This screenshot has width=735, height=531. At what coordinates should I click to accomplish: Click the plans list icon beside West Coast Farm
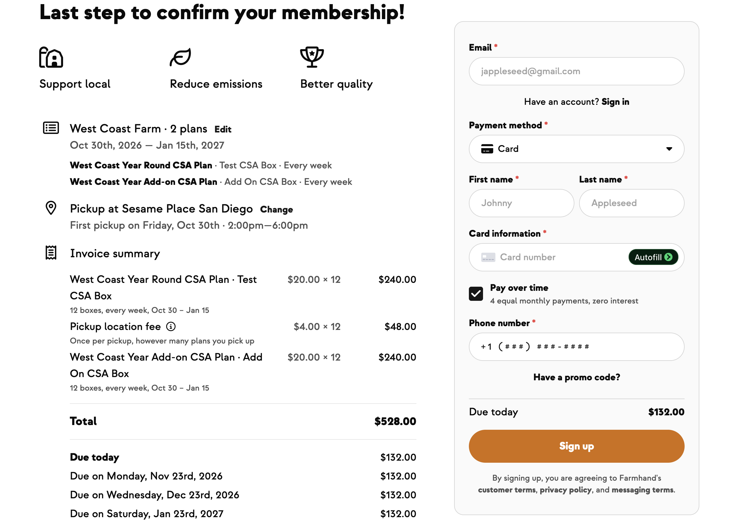(x=51, y=128)
